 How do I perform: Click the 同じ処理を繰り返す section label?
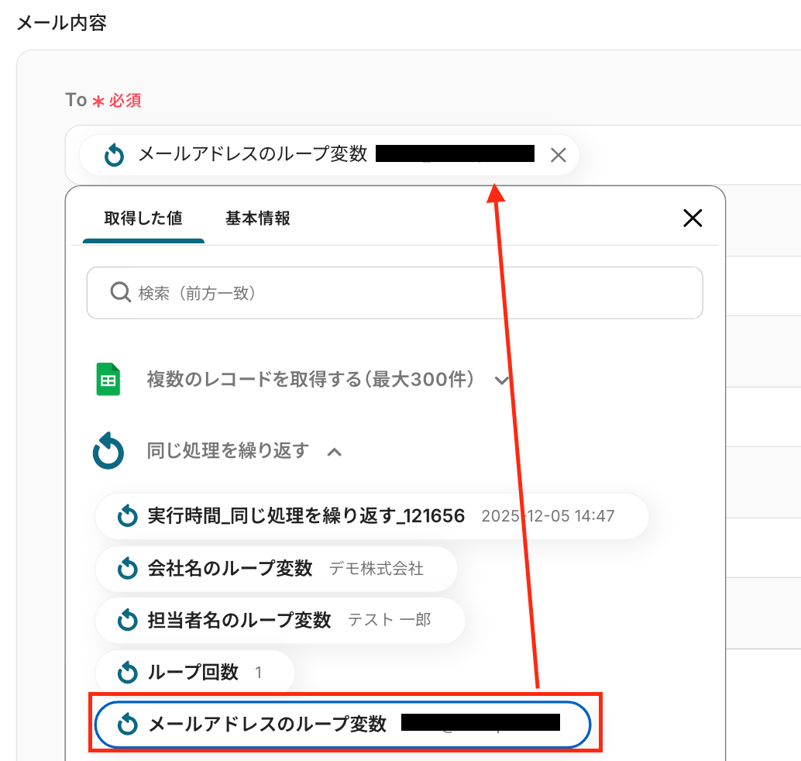click(228, 451)
